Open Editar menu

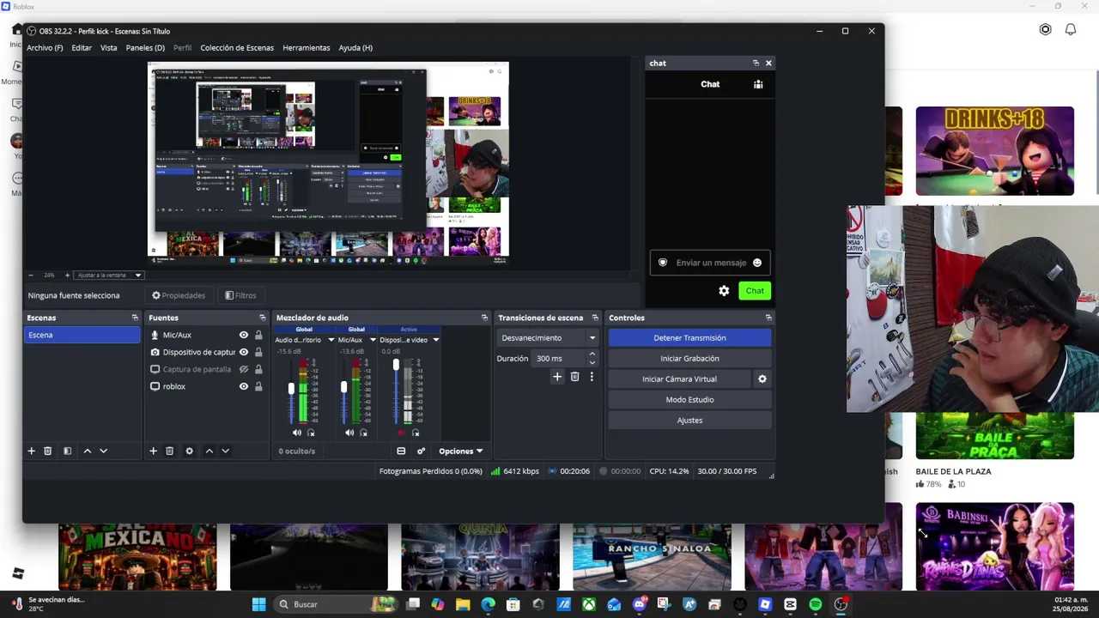coord(82,48)
